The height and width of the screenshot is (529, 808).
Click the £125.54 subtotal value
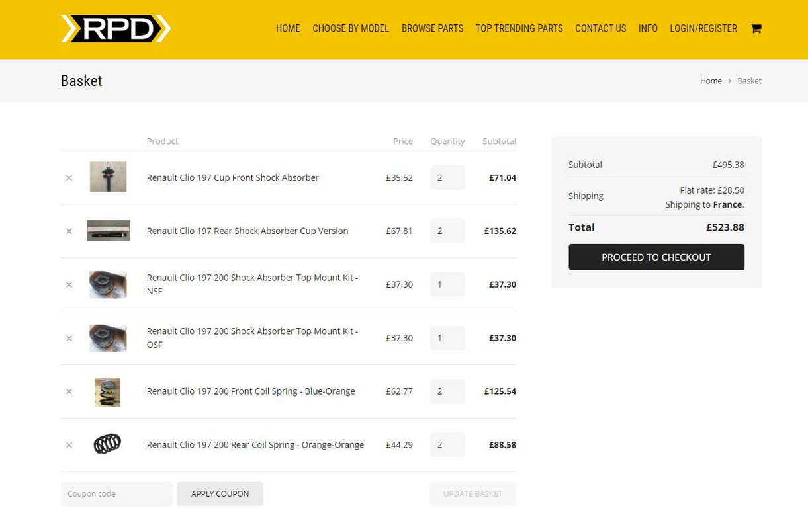[x=500, y=391]
